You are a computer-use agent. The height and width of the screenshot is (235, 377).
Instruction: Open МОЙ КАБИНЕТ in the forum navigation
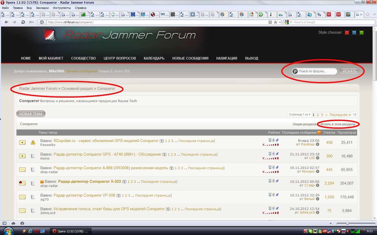point(51,58)
